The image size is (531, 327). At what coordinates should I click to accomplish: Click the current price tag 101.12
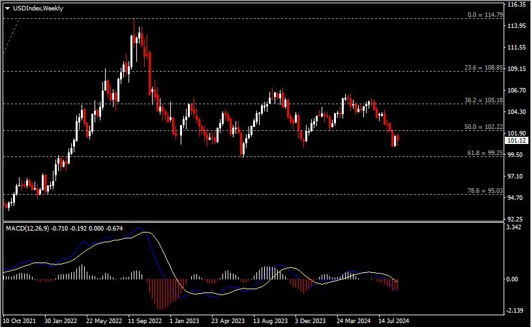517,140
